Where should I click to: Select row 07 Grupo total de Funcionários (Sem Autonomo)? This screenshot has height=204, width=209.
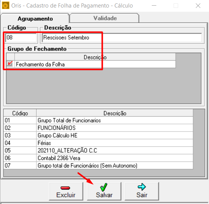(98, 166)
